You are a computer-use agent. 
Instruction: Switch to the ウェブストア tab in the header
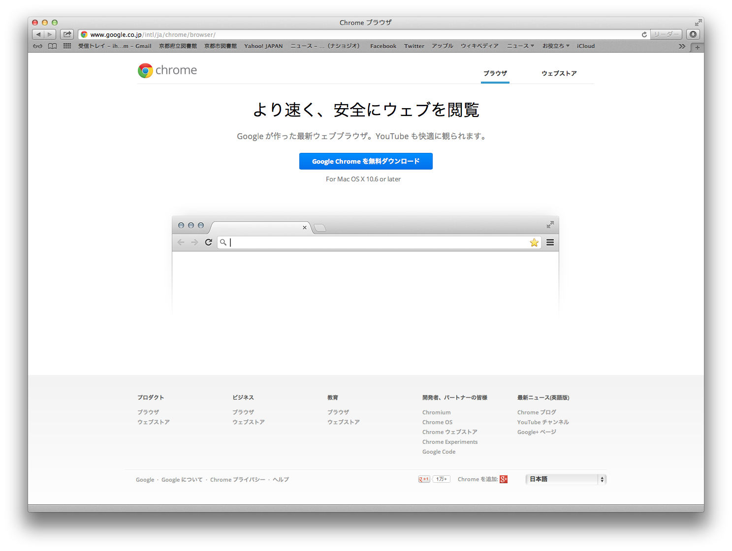pyautogui.click(x=559, y=73)
